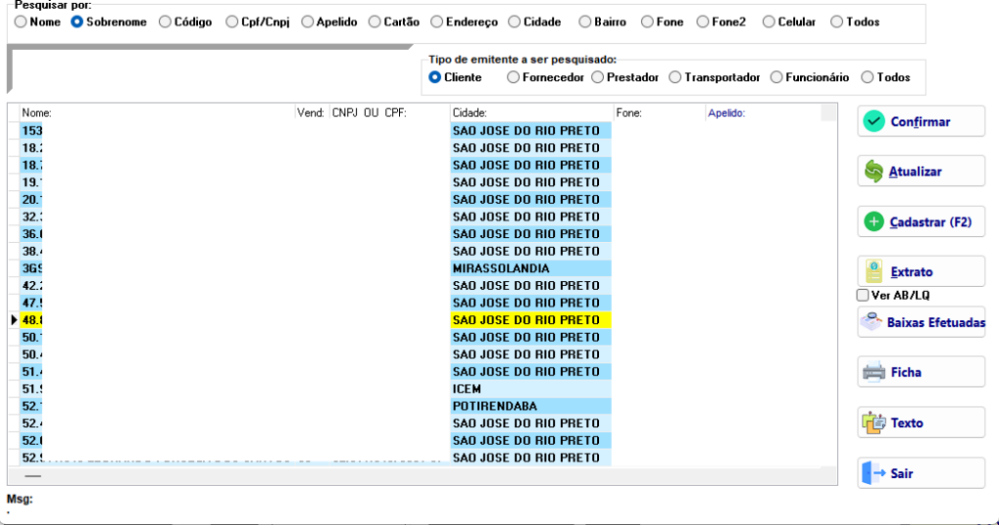Click the Sair exit door icon
Screen dimensions: 999x525
click(873, 472)
